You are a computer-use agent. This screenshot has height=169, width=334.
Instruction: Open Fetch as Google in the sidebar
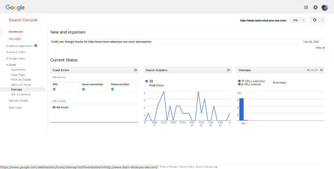(x=21, y=80)
